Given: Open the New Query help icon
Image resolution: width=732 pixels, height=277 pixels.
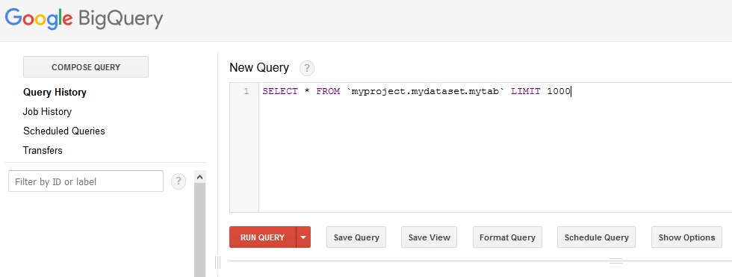Looking at the screenshot, I should pos(307,69).
